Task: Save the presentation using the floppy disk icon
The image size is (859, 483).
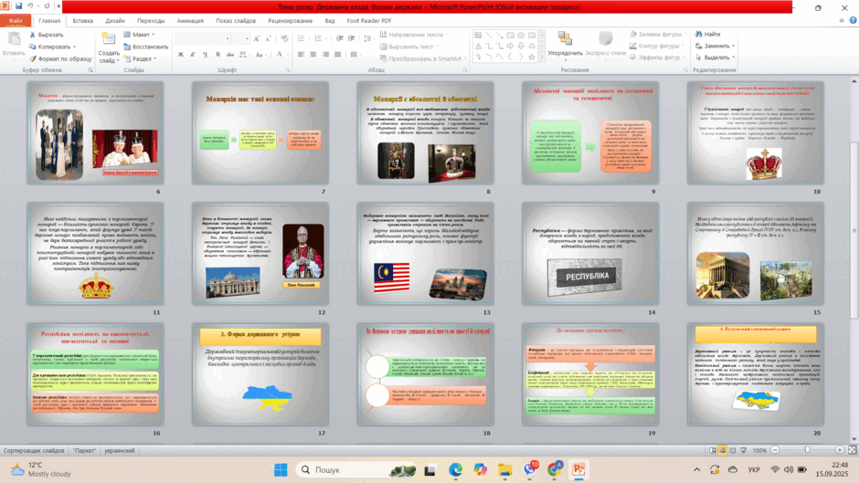Action: tap(18, 6)
